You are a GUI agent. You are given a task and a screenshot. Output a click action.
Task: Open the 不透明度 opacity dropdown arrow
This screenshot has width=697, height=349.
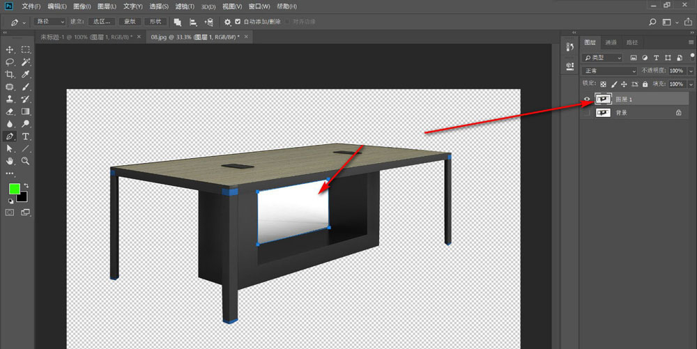(691, 71)
